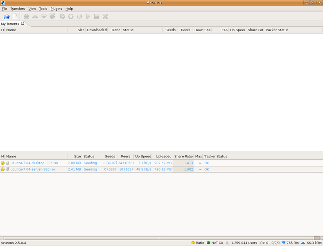Click the 48.8 kB/s up speed cell
Image resolution: width=323 pixels, height=246 pixels.
coord(144,169)
